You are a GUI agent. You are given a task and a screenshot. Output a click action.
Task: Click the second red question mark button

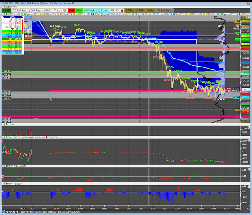click(59, 11)
